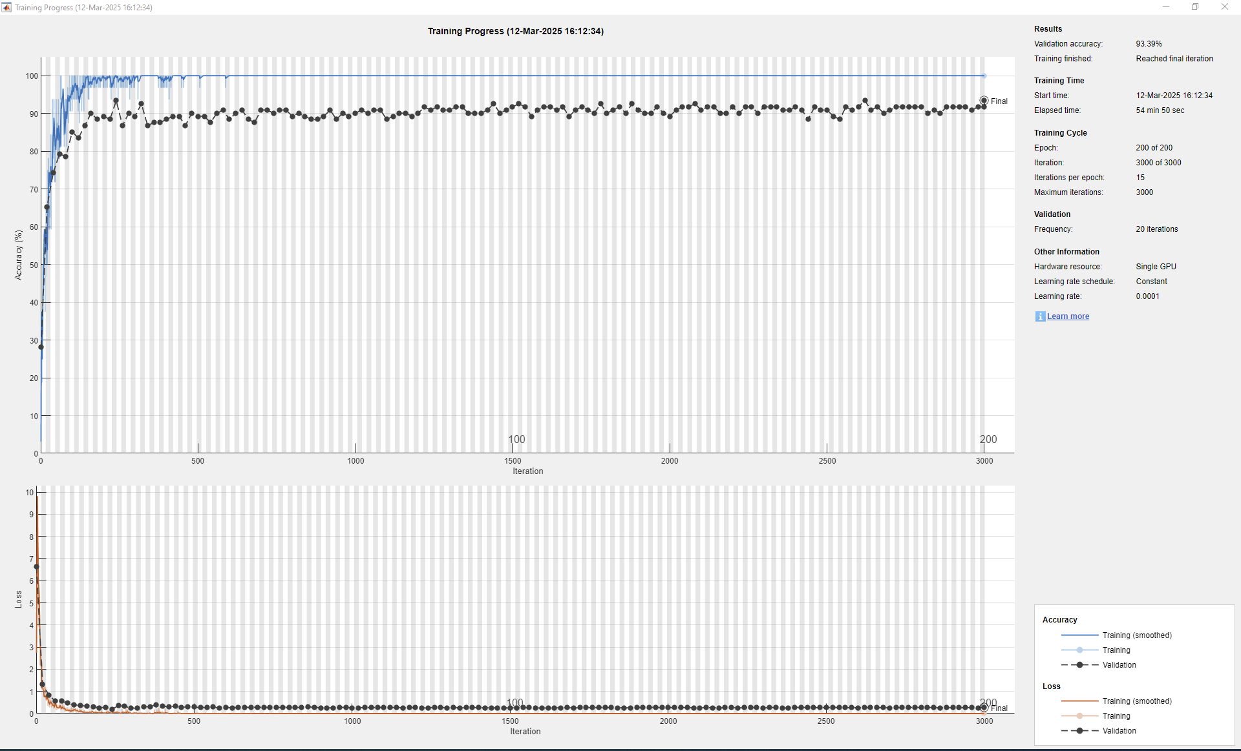
Task: Click Loss legend's dashed Validation marker
Action: (1079, 731)
